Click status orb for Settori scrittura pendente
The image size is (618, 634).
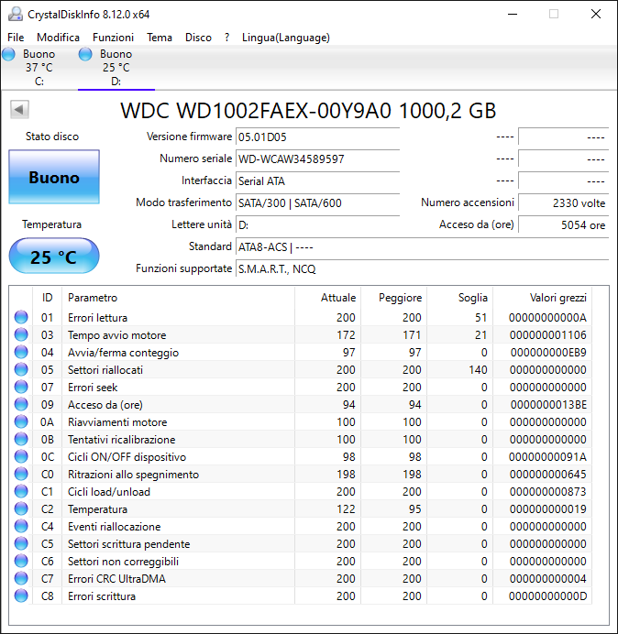point(21,543)
